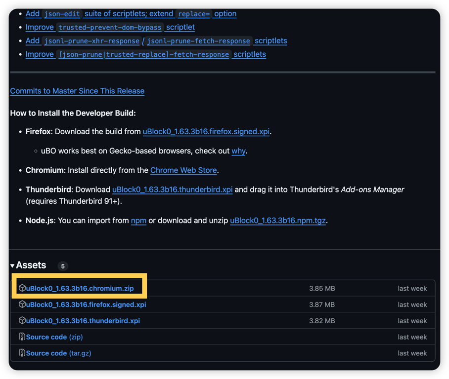The height and width of the screenshot is (379, 449).
Task: Download uBlock0_1.63.3b16.chromium.zip asset
Action: [80, 288]
